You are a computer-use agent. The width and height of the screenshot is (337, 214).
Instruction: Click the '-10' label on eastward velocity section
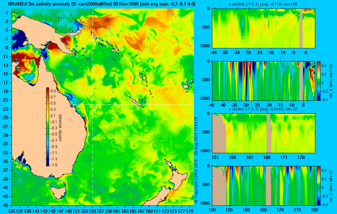point(291,105)
